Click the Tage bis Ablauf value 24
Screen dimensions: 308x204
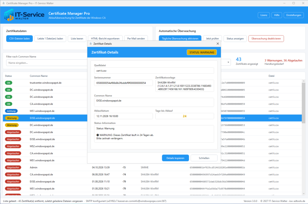coord(185,116)
